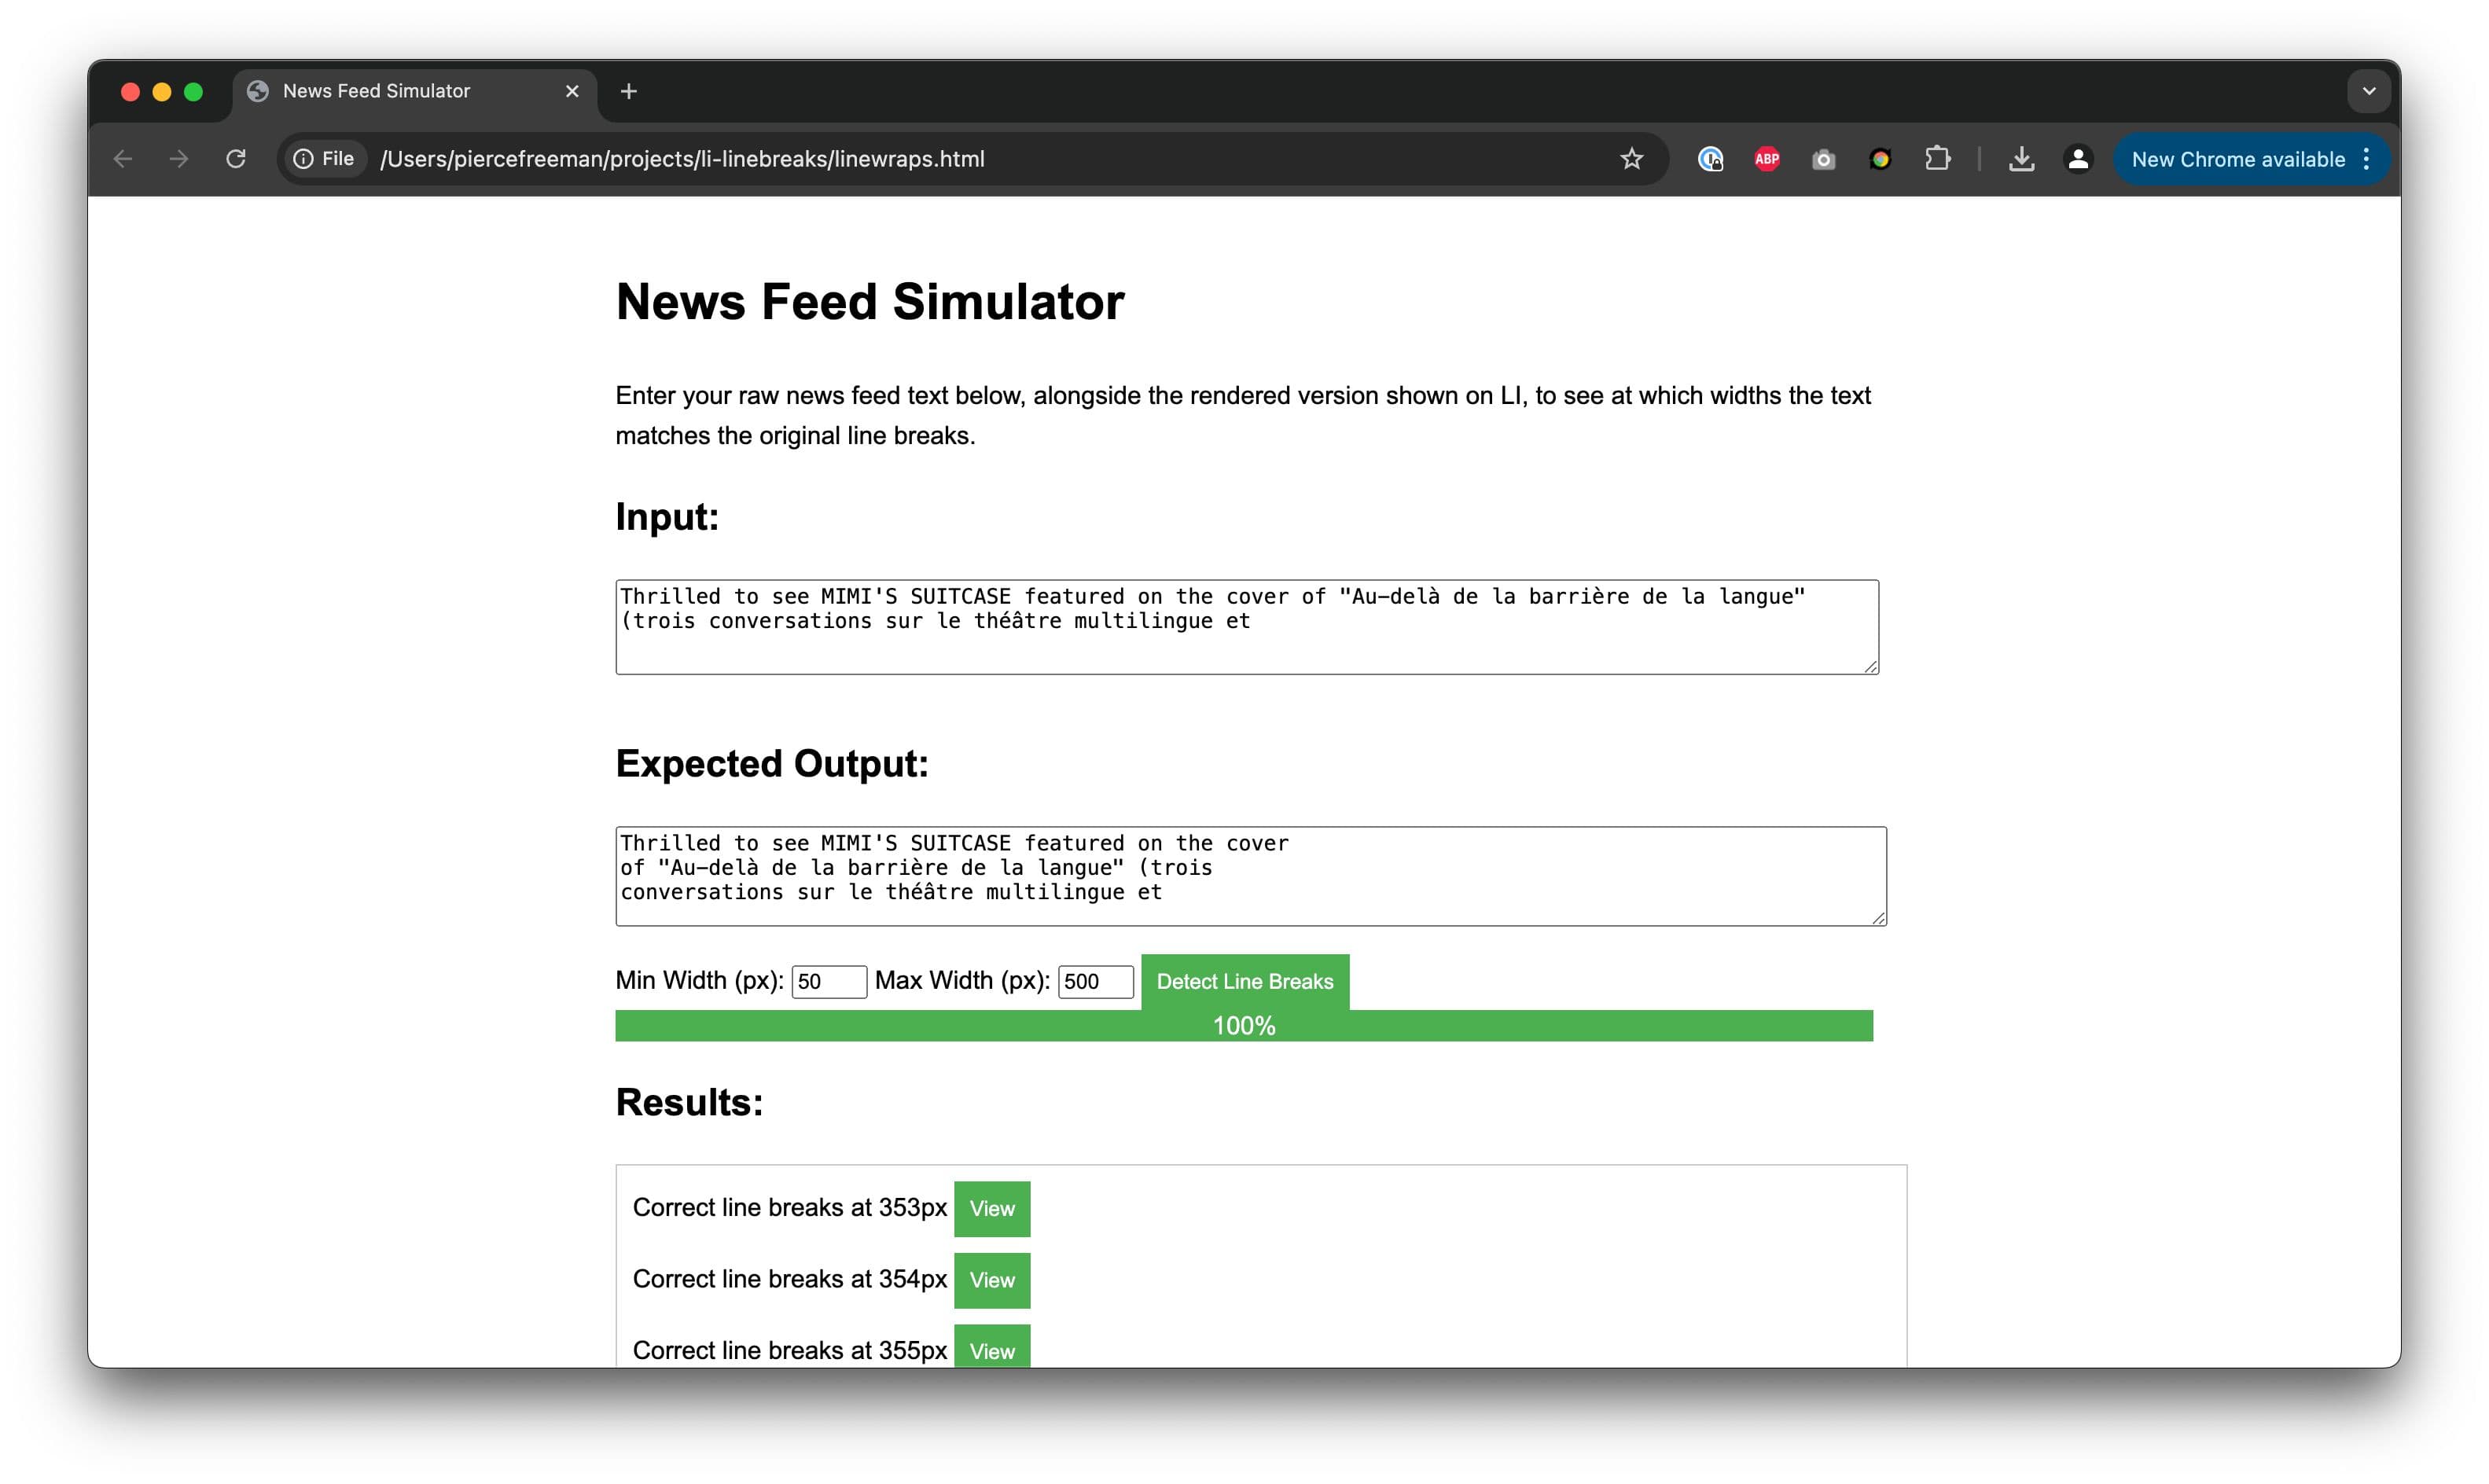
Task: Click the File site info chip
Action: click(324, 159)
